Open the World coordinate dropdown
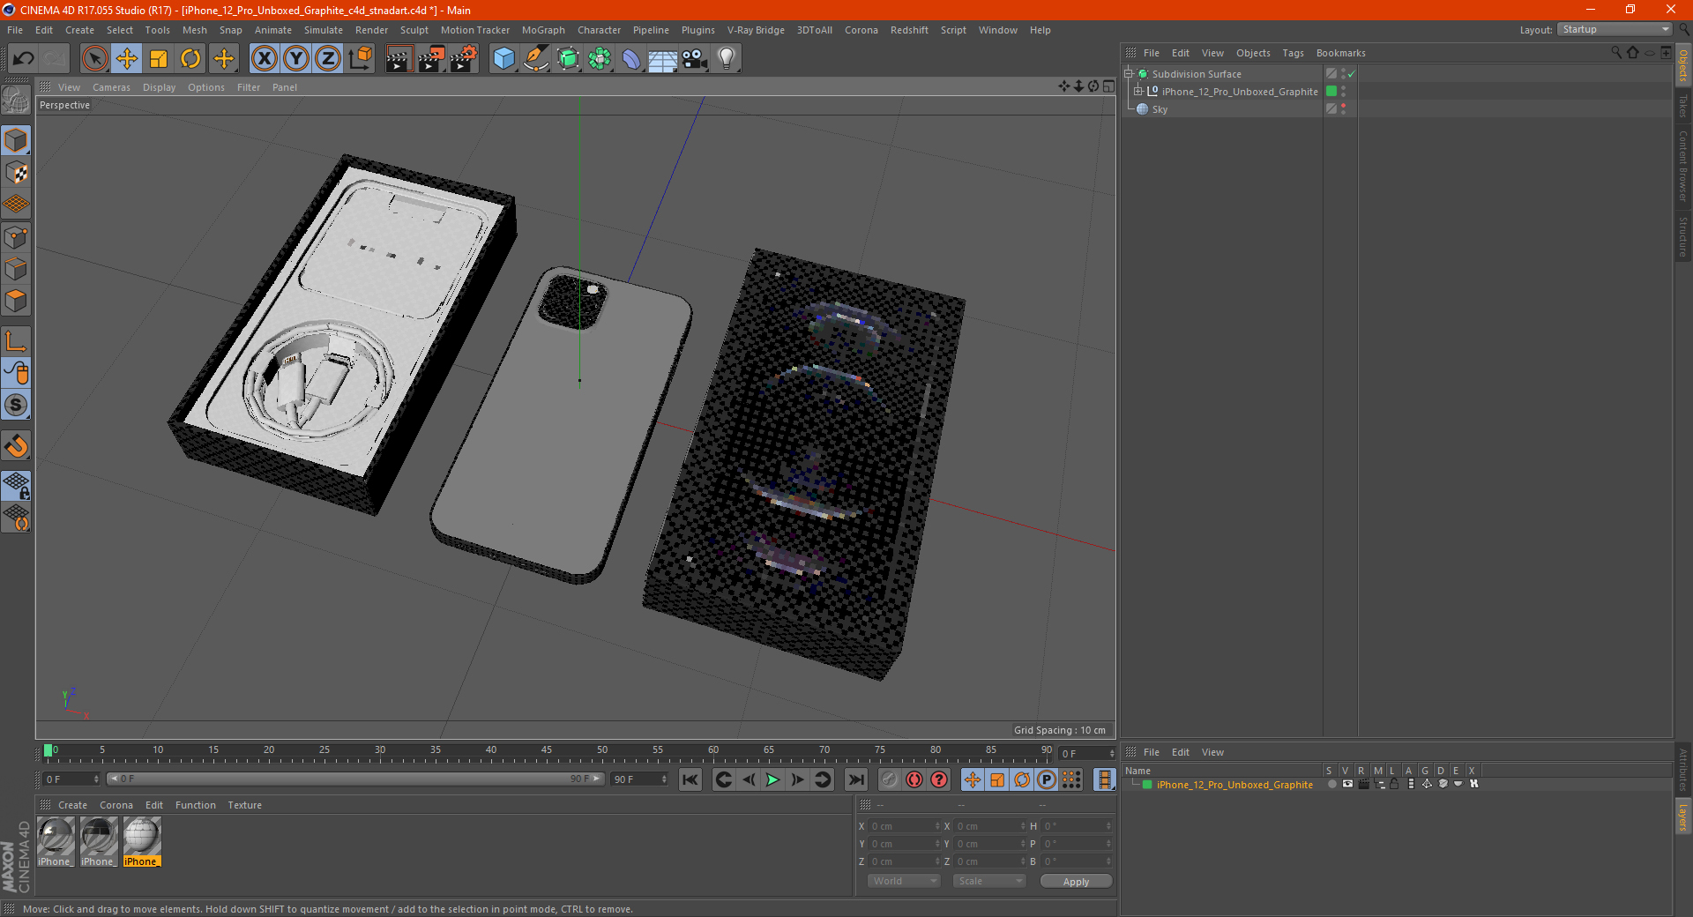This screenshot has height=917, width=1693. 904,881
